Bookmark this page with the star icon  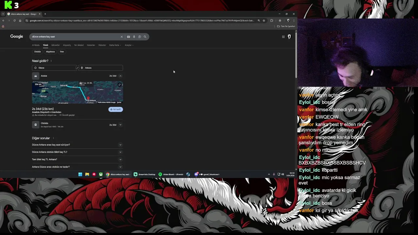[264, 21]
